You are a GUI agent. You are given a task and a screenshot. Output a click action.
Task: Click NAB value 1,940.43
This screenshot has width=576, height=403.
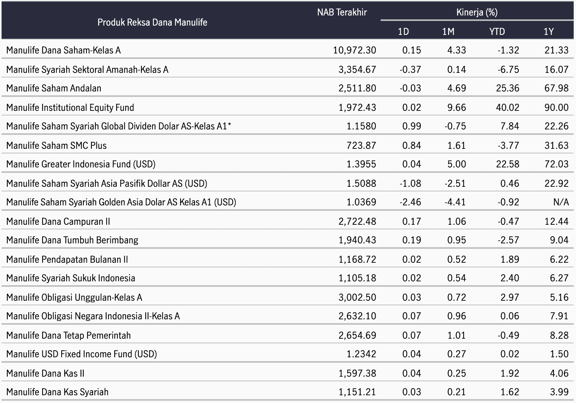tap(357, 240)
